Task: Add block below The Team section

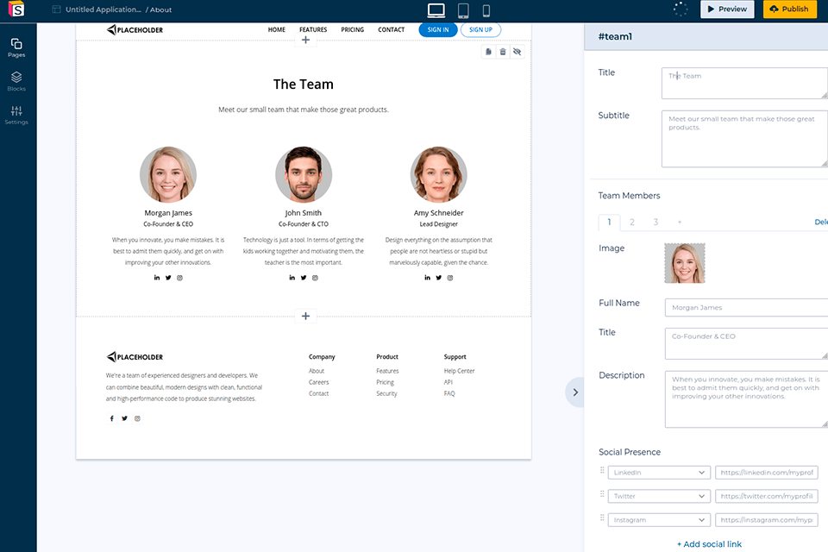Action: 305,316
